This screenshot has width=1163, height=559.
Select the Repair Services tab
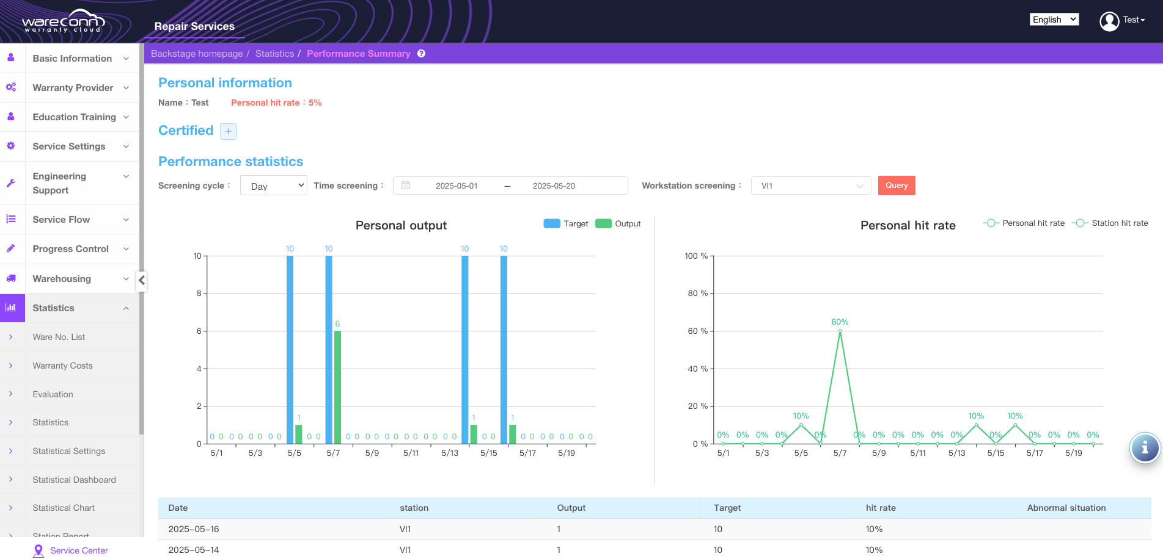click(194, 26)
